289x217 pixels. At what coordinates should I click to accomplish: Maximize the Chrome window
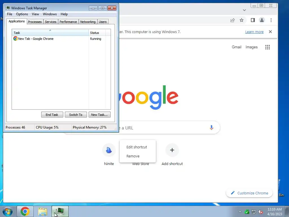(261, 5)
